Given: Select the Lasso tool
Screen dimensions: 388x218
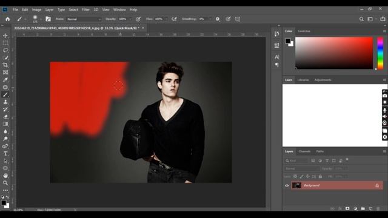Looking at the screenshot, I should point(5,50).
